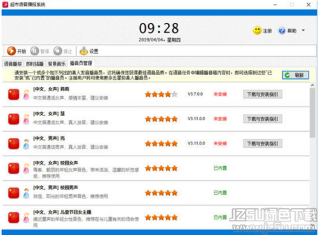Click green 已内置 status for 校园女声
Viewport: 318px width, 235px height.
pyautogui.click(x=220, y=168)
